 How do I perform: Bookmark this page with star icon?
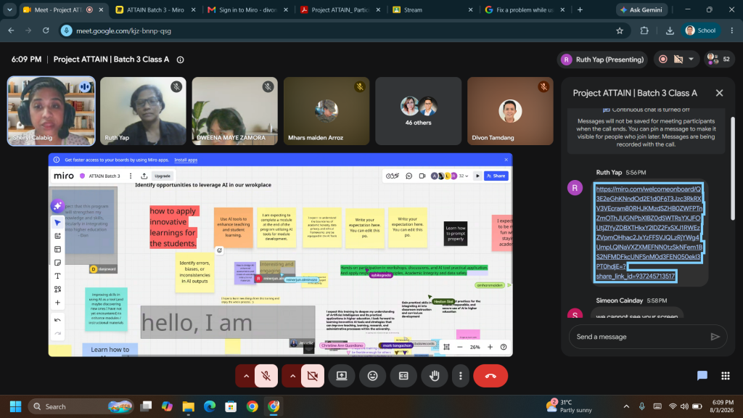[620, 30]
